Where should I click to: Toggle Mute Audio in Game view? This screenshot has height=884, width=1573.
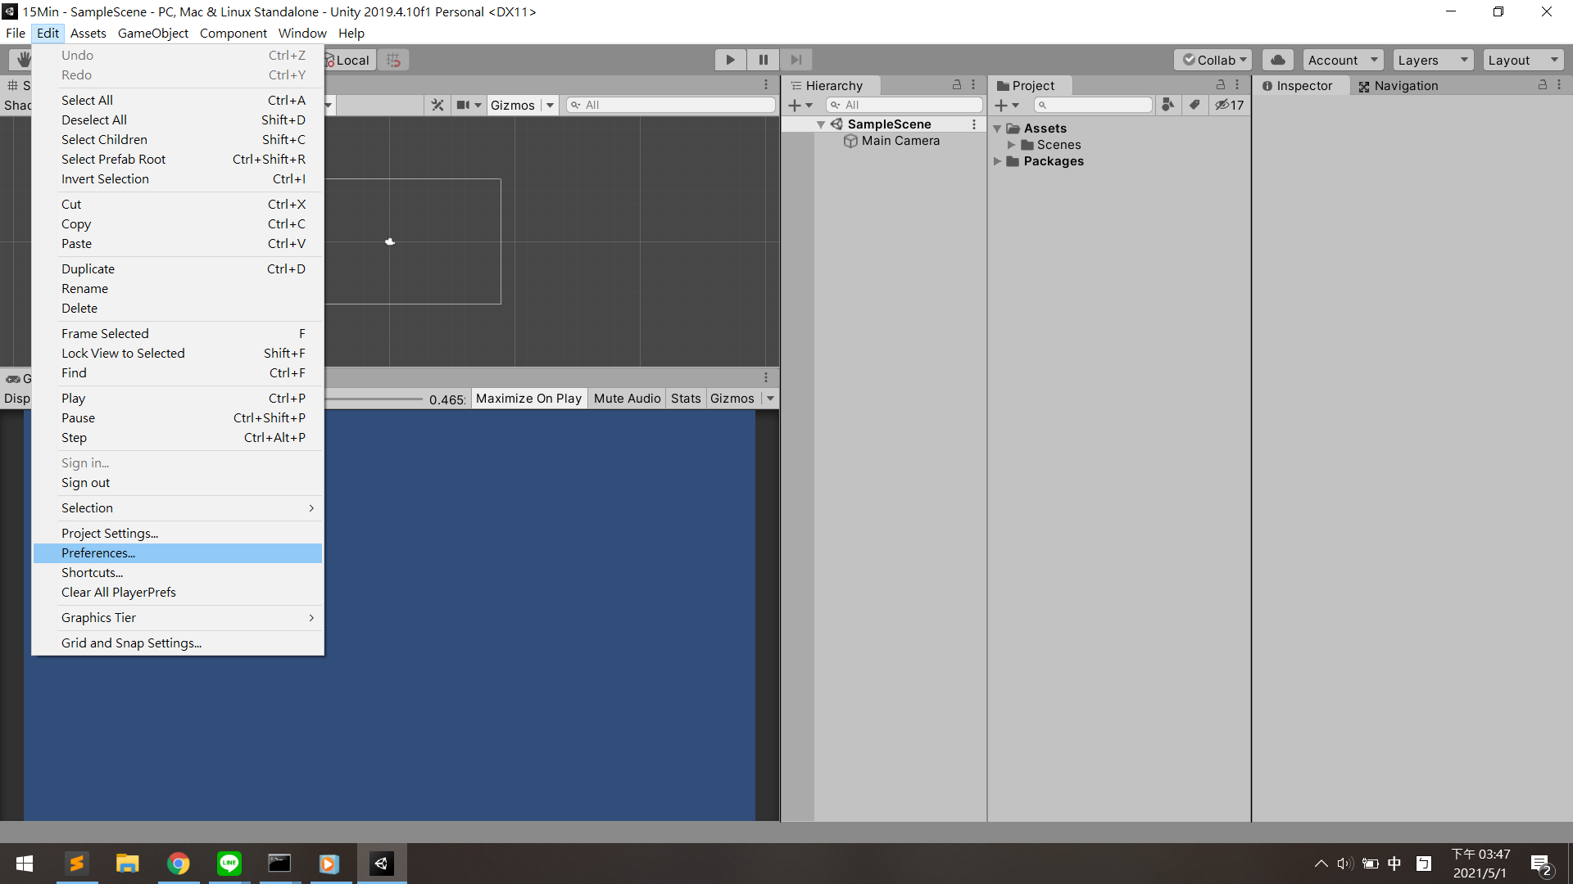pyautogui.click(x=627, y=399)
